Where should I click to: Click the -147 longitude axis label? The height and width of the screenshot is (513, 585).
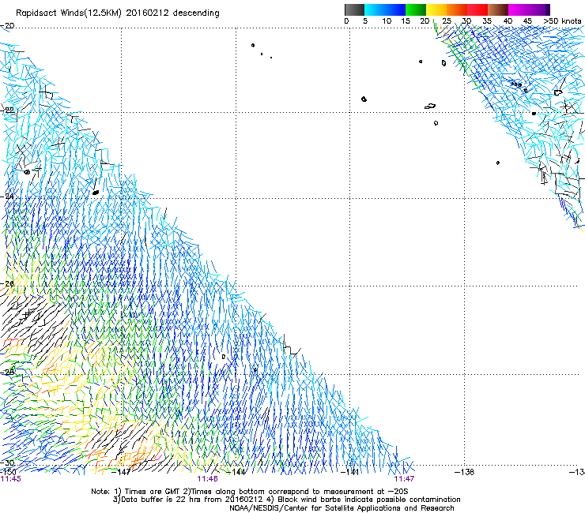tap(121, 472)
